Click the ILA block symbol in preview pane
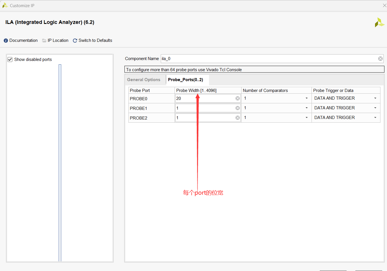The image size is (387, 271). 60,163
